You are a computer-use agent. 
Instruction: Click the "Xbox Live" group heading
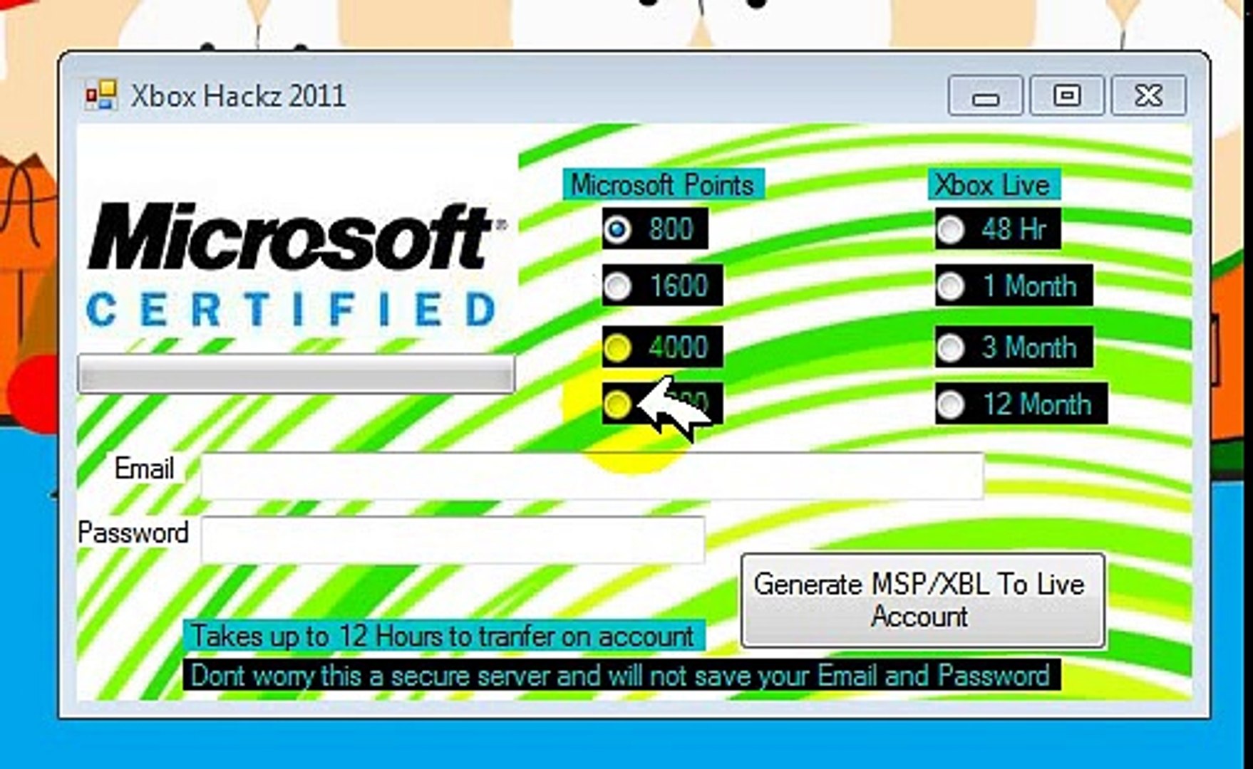pos(993,185)
